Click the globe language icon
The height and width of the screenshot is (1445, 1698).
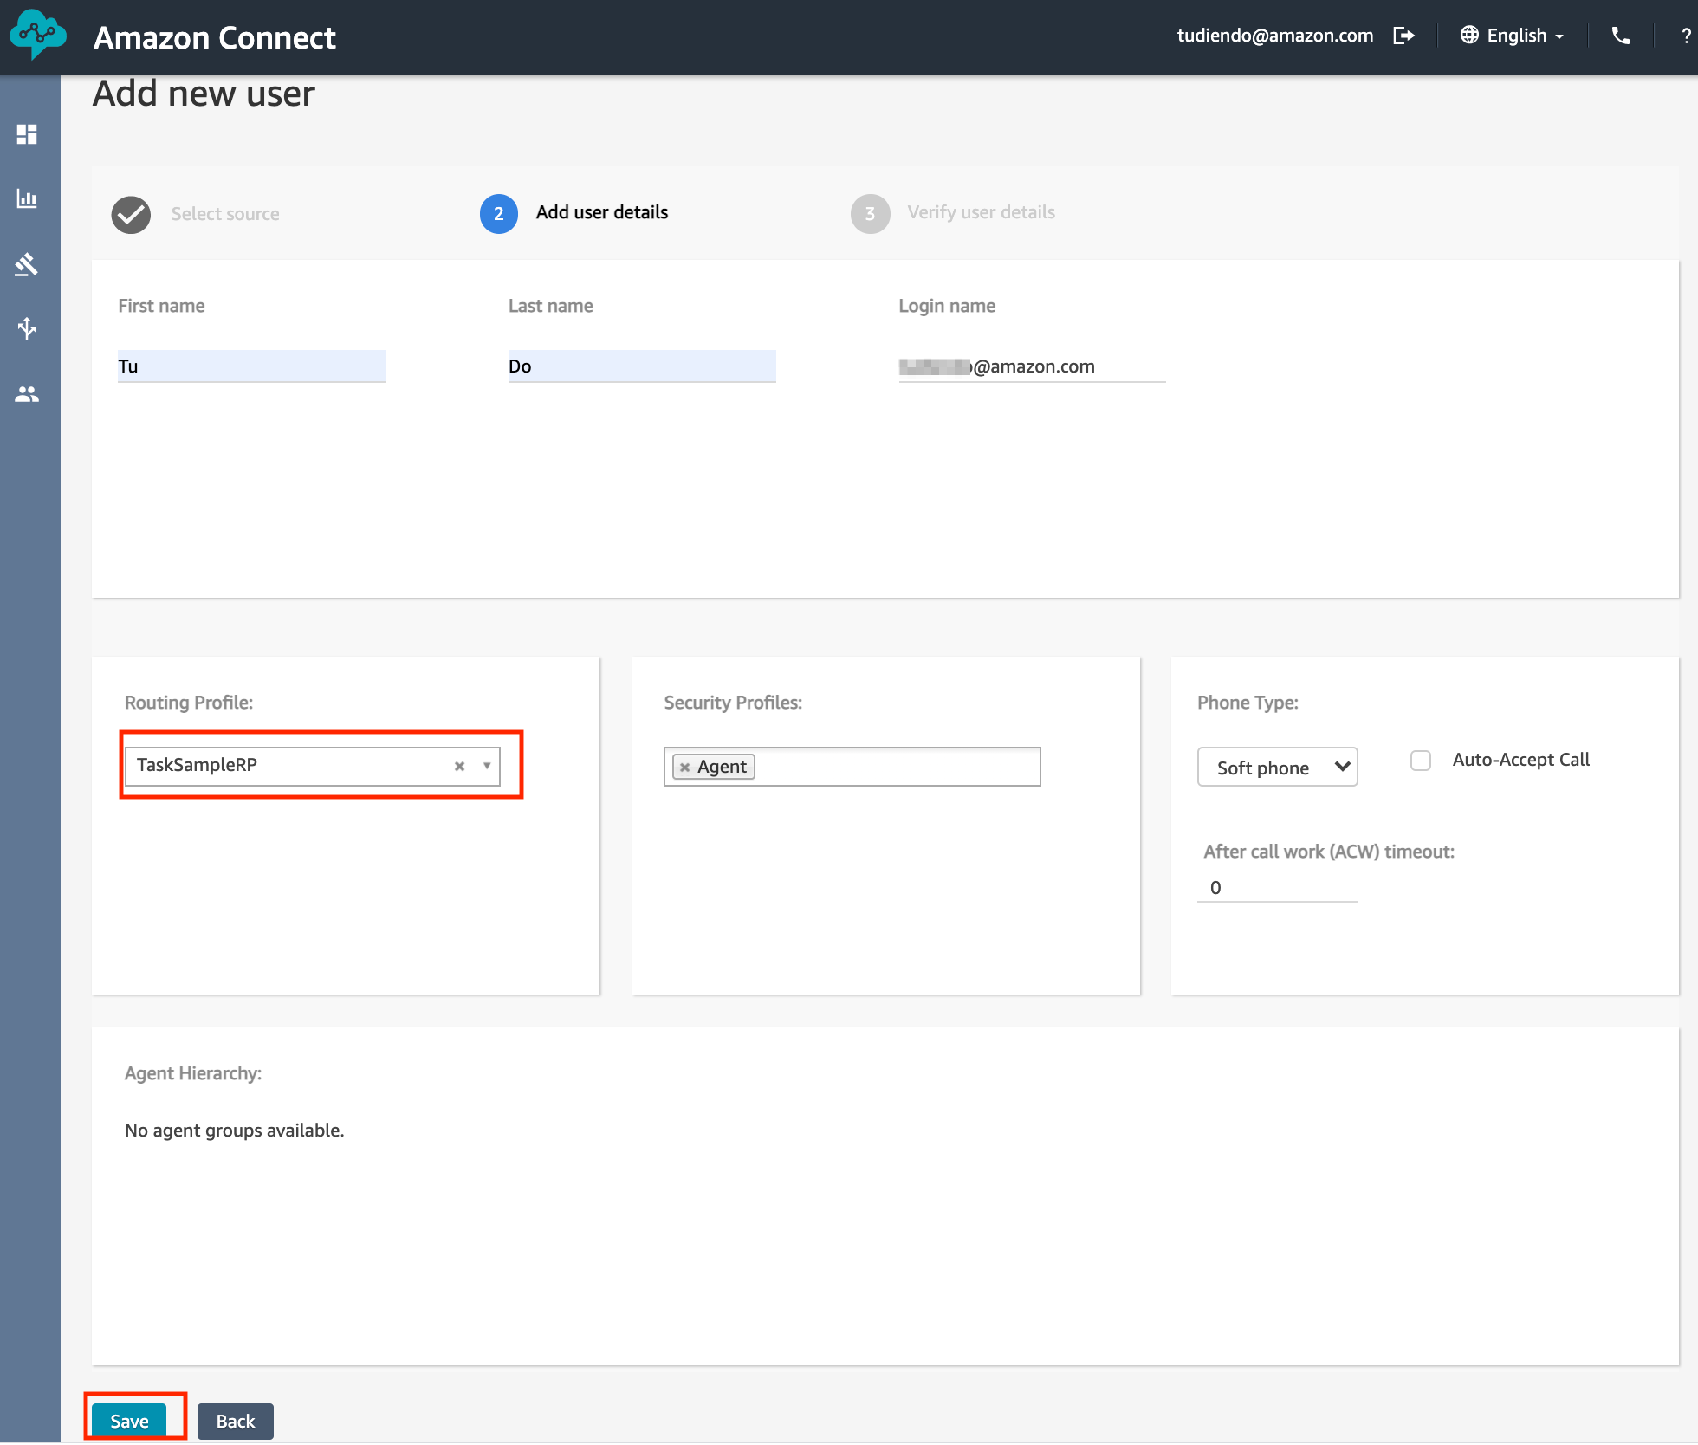coord(1469,35)
